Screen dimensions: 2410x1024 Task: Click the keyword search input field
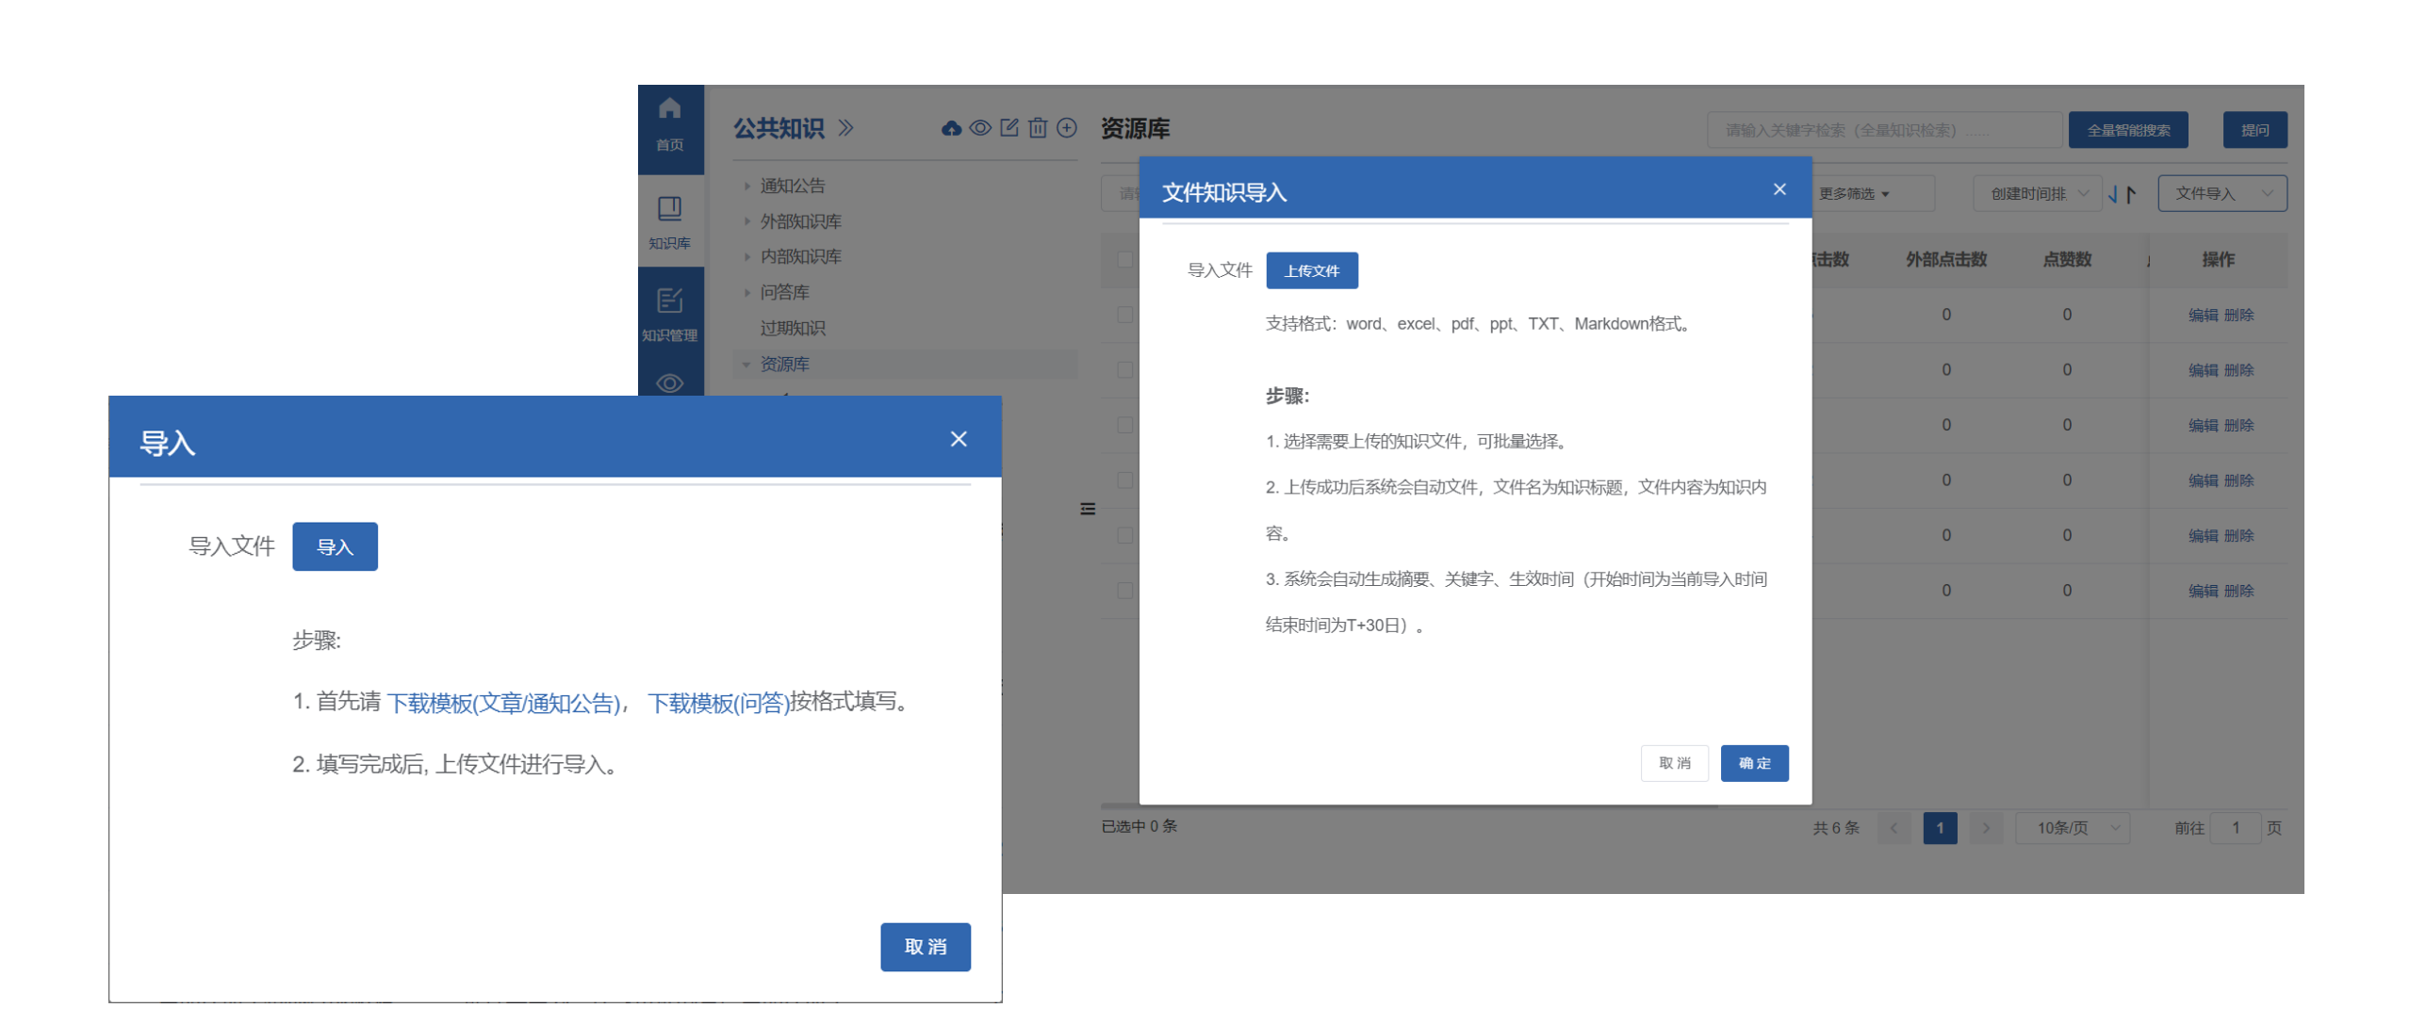pos(1883,131)
